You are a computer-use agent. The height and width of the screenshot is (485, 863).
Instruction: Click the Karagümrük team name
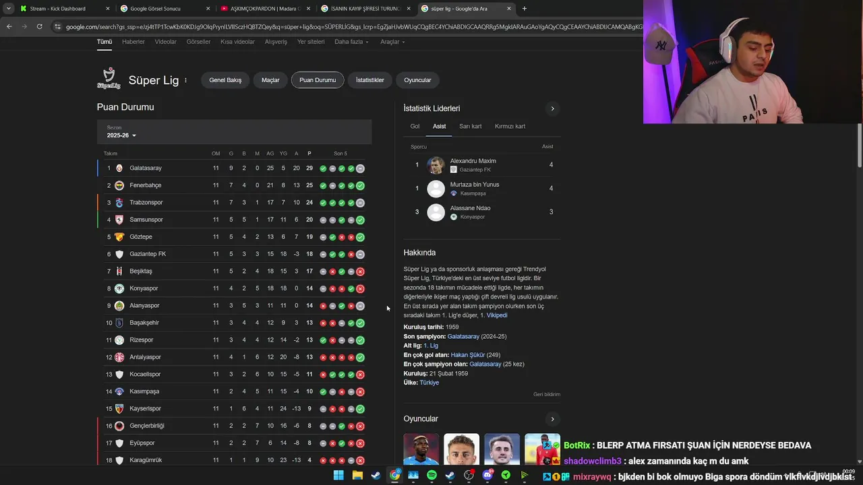(x=146, y=460)
